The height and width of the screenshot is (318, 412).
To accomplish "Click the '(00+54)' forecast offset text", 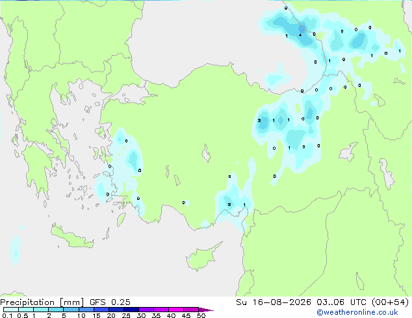I will click(390, 302).
